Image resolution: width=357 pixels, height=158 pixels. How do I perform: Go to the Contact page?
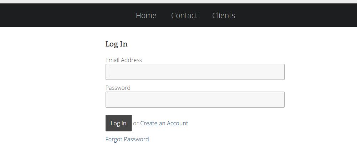tap(184, 15)
